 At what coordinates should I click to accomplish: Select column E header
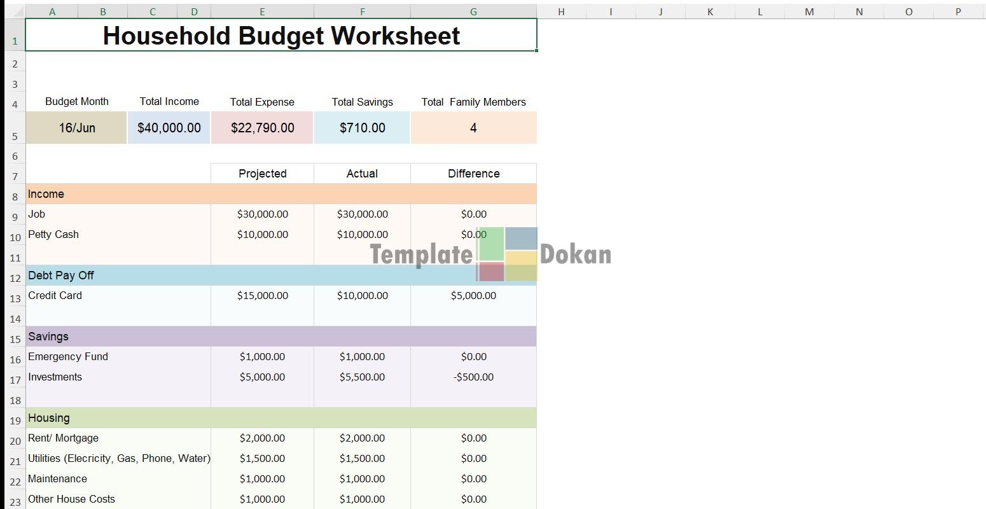[262, 11]
